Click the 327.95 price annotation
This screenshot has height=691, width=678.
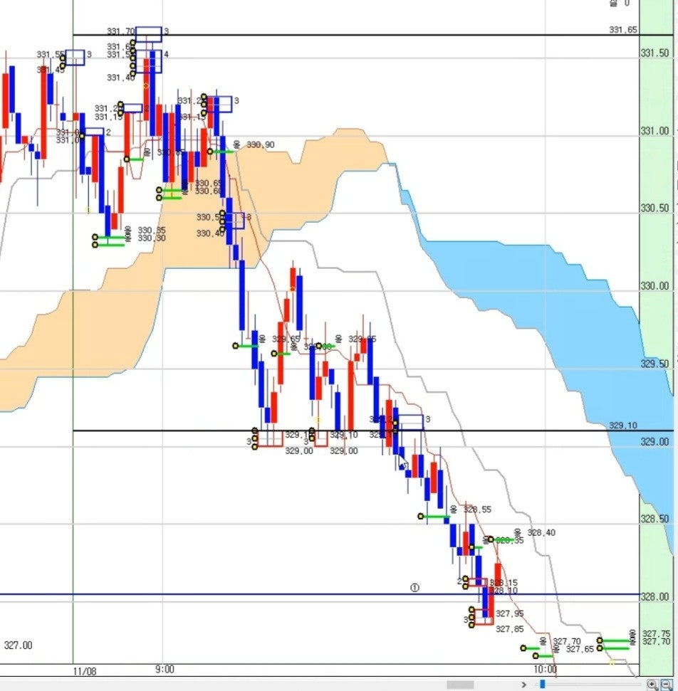pos(509,613)
